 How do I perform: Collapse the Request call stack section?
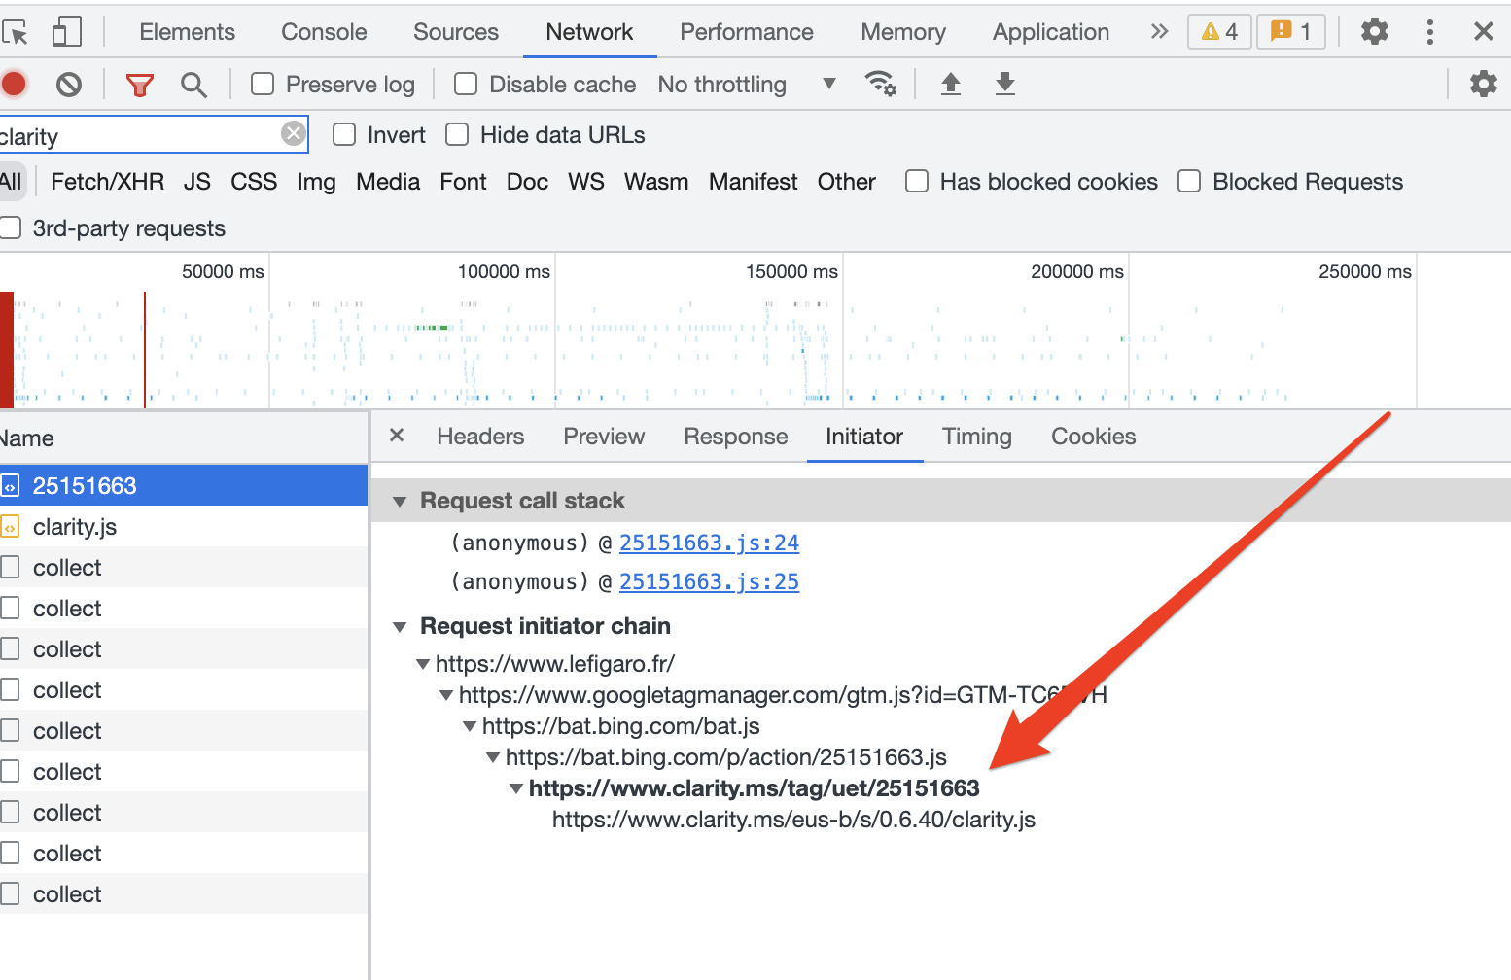(x=399, y=502)
